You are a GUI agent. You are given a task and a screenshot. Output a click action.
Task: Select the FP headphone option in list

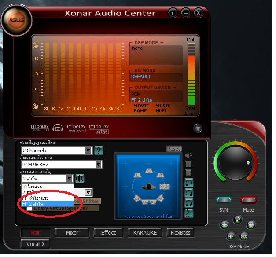tap(47, 198)
